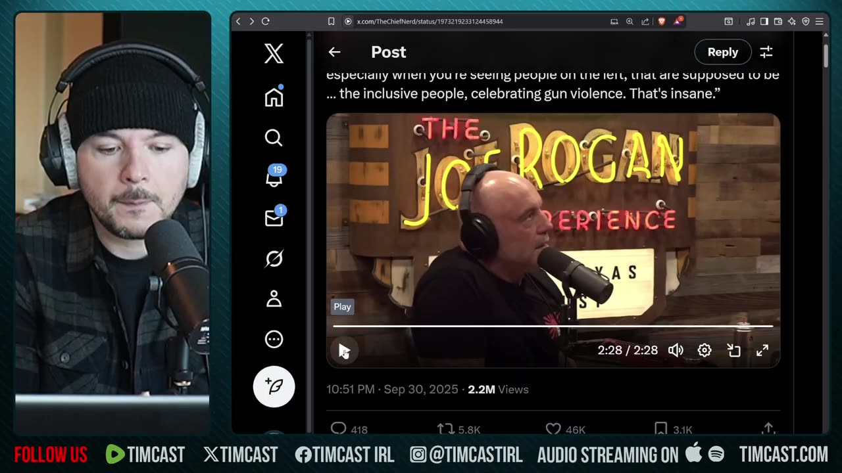Screen dimensions: 842x473
Task: Open the 10:51 PM Sep 30, 2025 timestamp
Action: [392, 390]
